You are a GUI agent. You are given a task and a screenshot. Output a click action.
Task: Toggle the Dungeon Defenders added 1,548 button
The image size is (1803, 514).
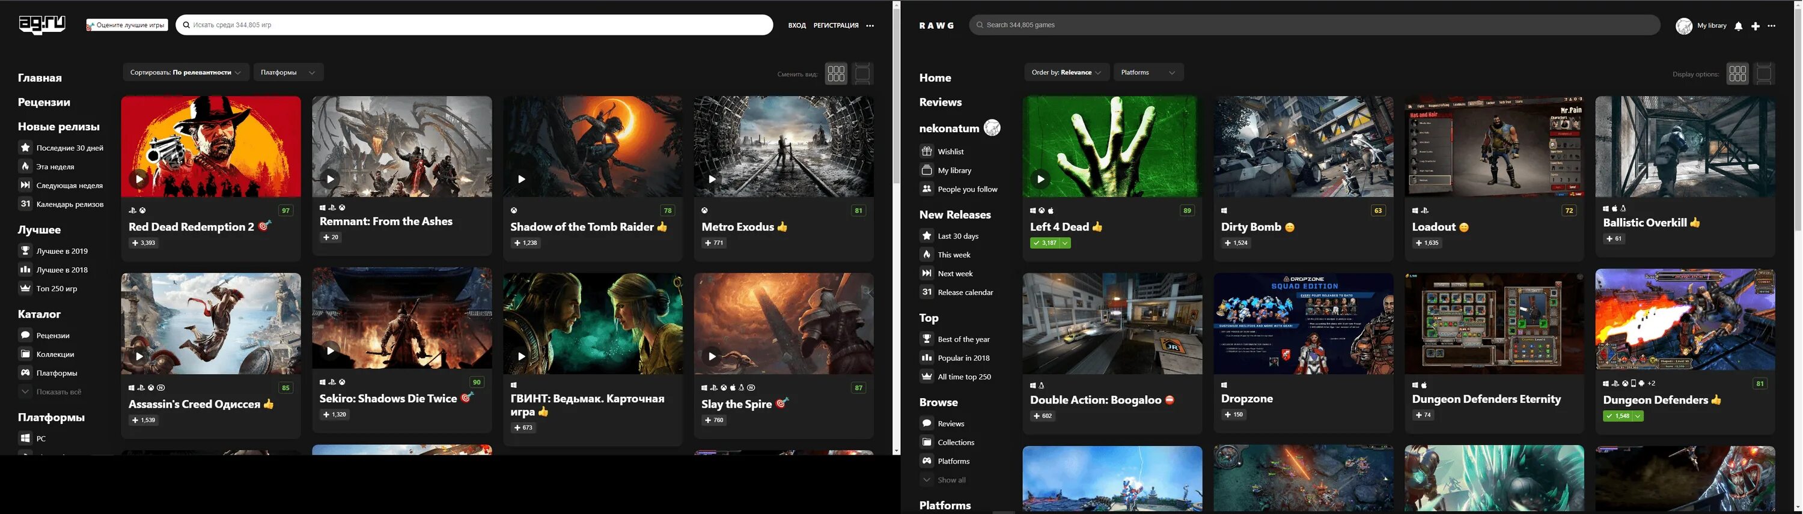[1617, 416]
